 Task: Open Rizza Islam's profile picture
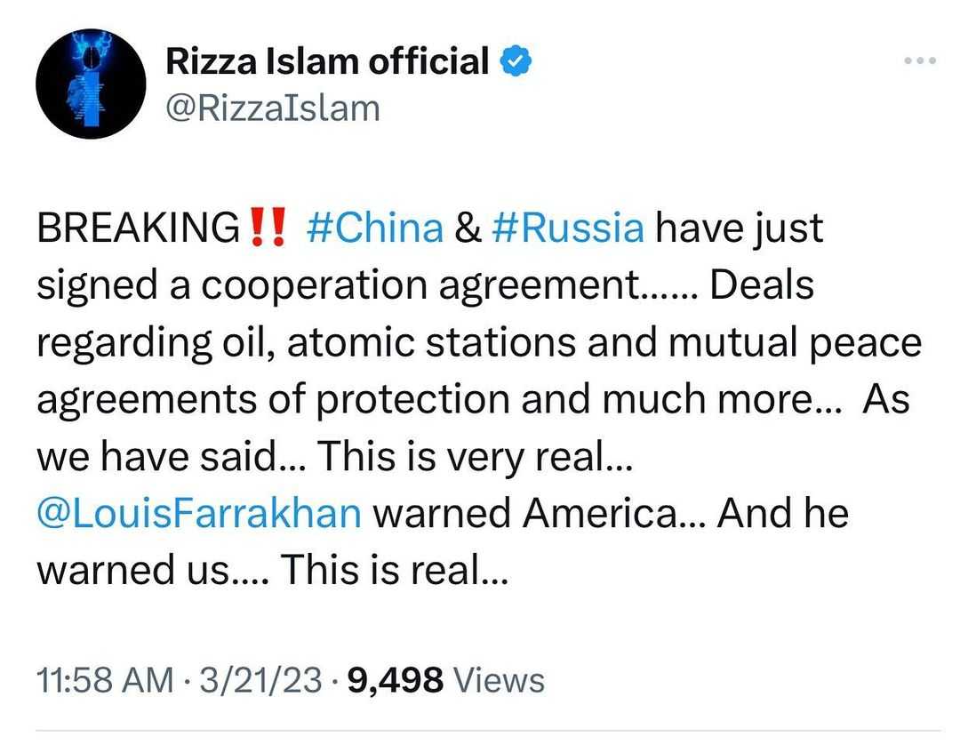point(91,84)
